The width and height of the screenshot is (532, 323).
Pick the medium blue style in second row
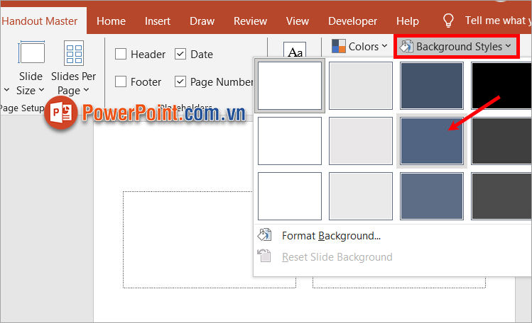(x=431, y=141)
